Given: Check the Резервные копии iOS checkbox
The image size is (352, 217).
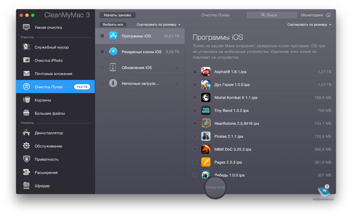Looking at the screenshot, I should 102,52.
